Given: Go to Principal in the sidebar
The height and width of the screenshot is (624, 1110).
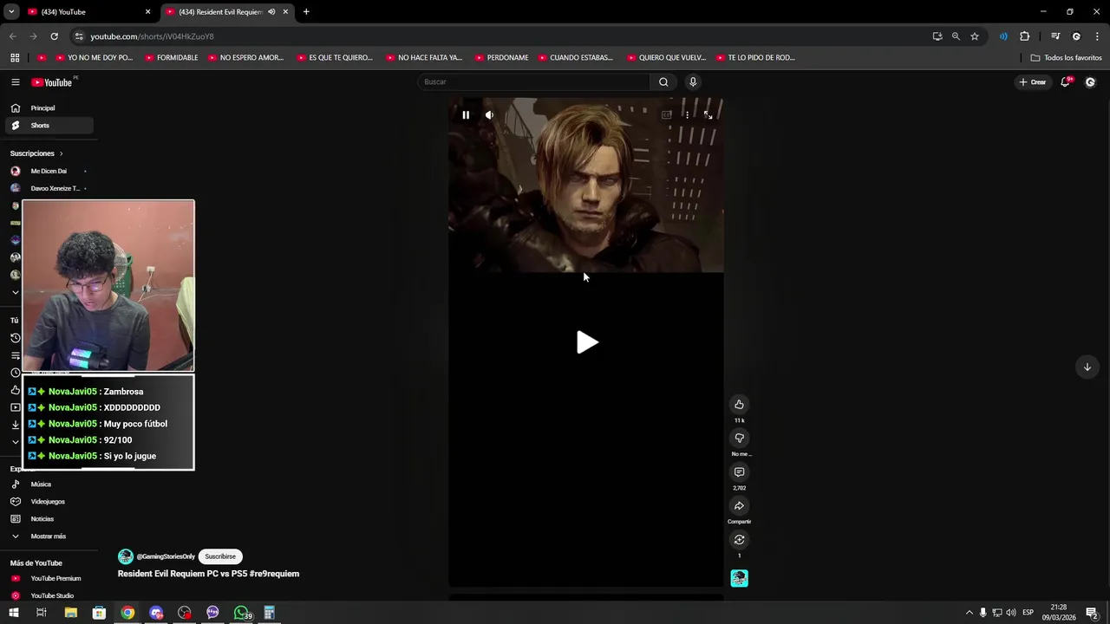Looking at the screenshot, I should (x=49, y=108).
